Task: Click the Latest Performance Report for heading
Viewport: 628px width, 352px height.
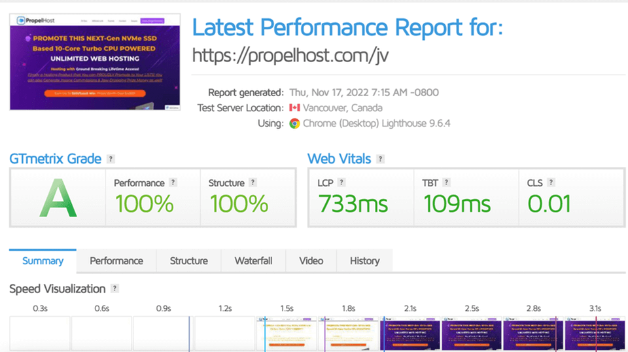Action: pos(347,27)
